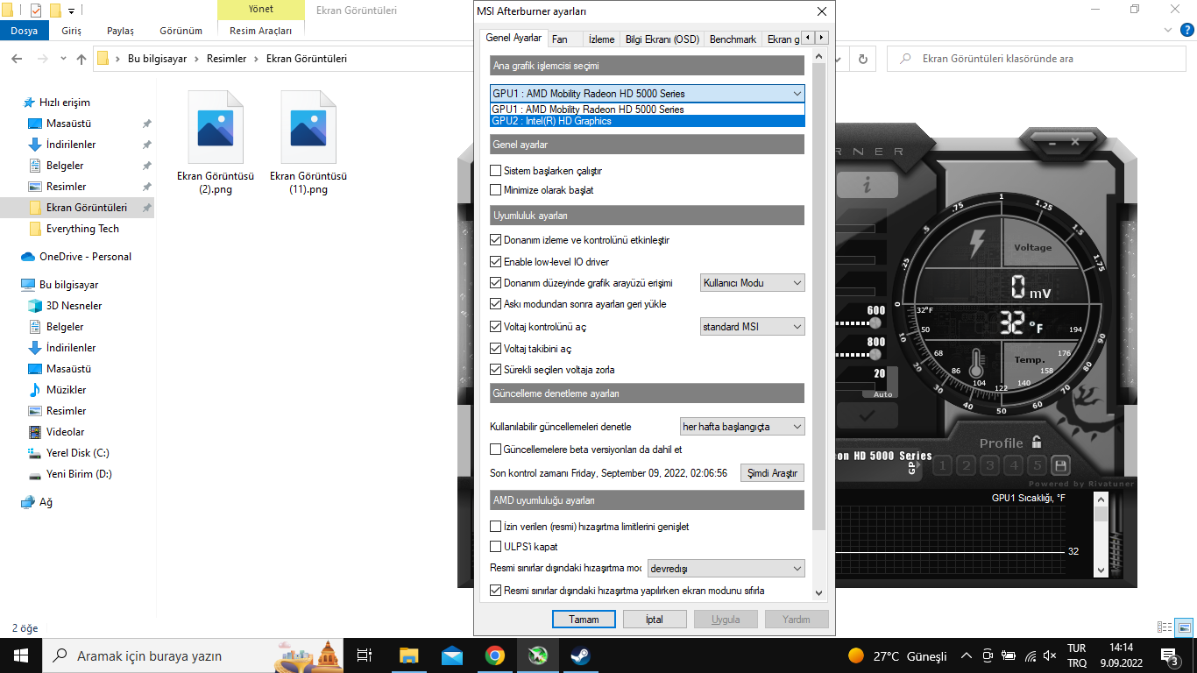Screen dimensions: 1197x673
Task: Open 'İndirilenler' under Hızlı erişim
Action: coord(71,145)
